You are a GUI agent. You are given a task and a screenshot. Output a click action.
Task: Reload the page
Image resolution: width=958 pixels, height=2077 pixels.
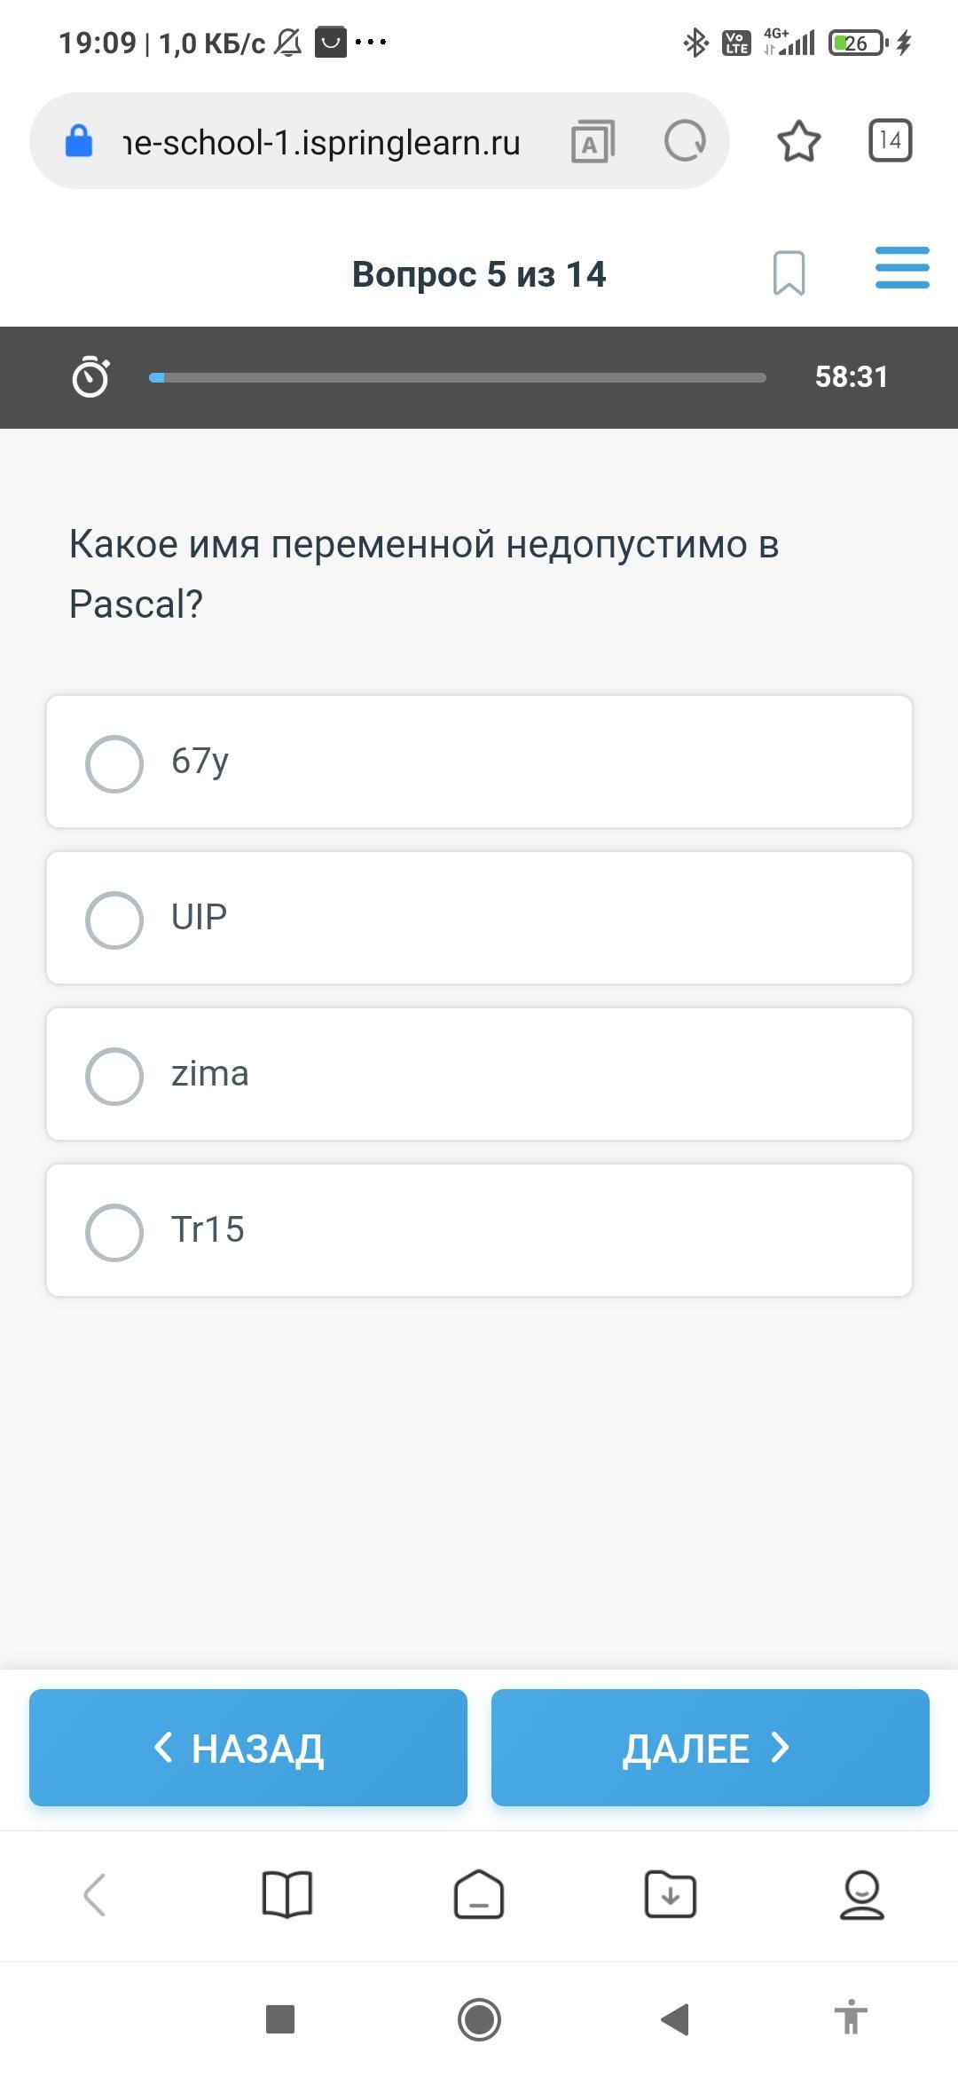pos(685,141)
